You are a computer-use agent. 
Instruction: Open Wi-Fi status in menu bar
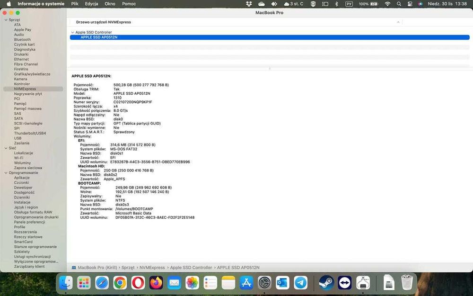(388, 4)
